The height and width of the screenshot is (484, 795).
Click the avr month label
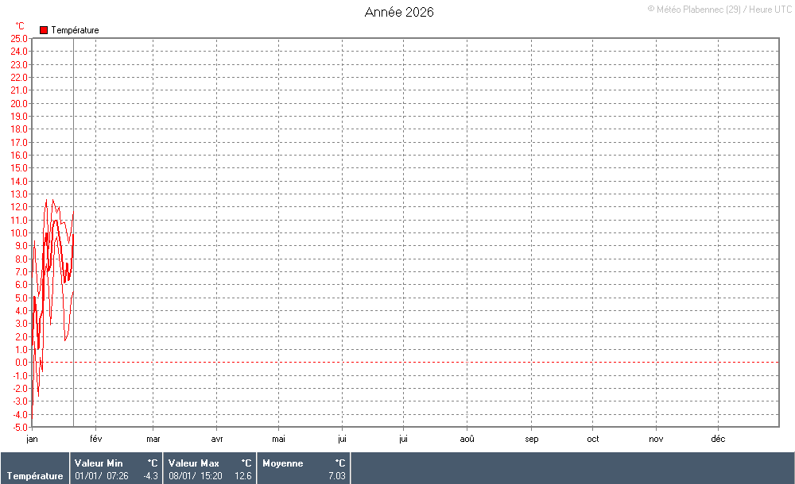coord(217,438)
